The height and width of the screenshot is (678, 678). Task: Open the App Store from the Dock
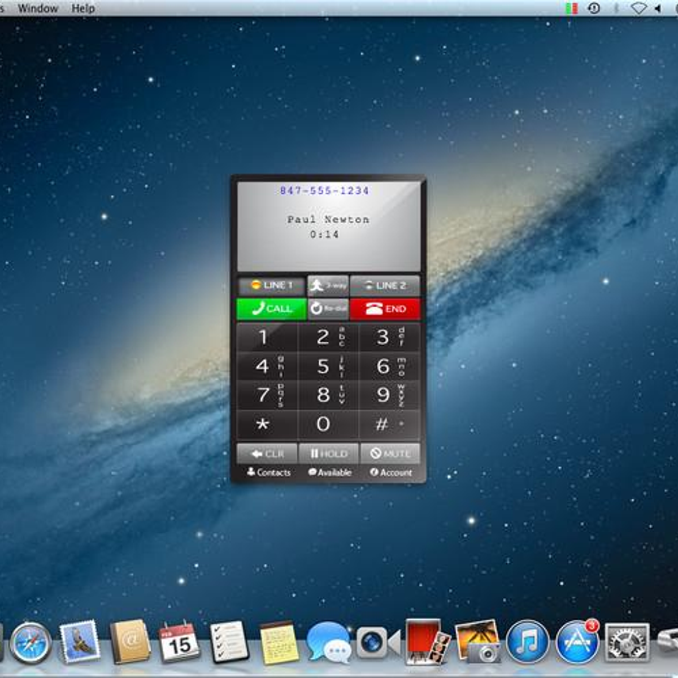click(577, 642)
